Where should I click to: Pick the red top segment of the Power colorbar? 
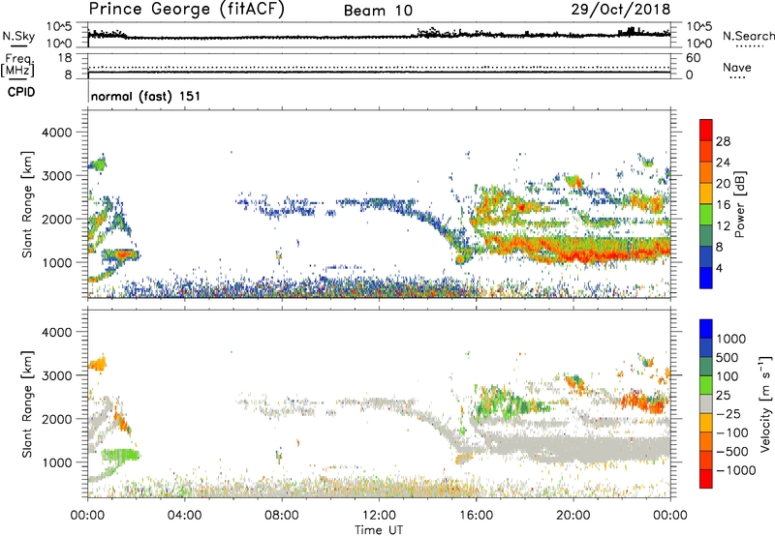tap(706, 131)
